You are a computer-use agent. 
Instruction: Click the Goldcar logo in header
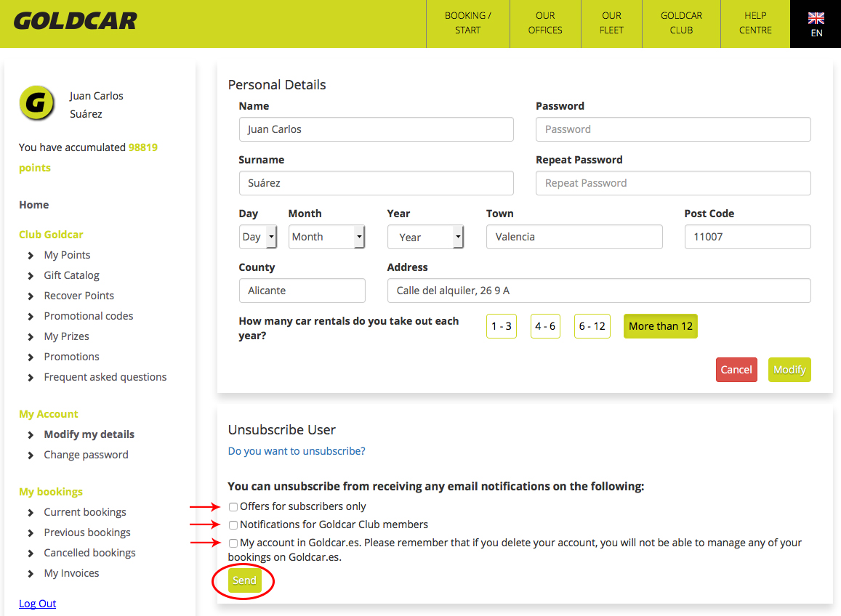point(76,21)
